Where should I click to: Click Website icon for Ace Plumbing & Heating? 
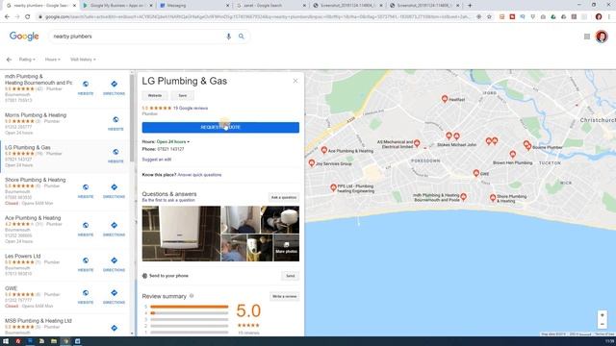(x=86, y=225)
